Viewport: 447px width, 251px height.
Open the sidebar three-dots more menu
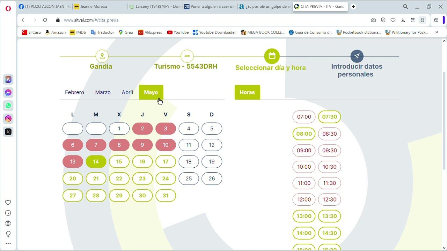point(8,244)
